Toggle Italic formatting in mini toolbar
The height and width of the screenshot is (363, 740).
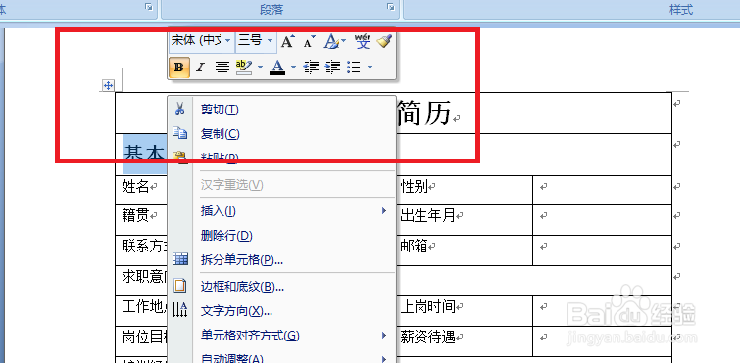[x=200, y=68]
